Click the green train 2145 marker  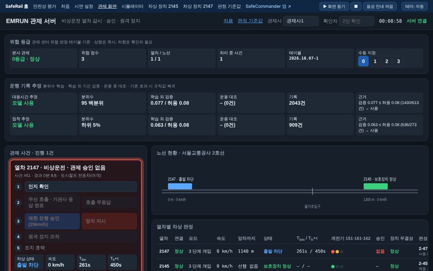pyautogui.click(x=376, y=186)
